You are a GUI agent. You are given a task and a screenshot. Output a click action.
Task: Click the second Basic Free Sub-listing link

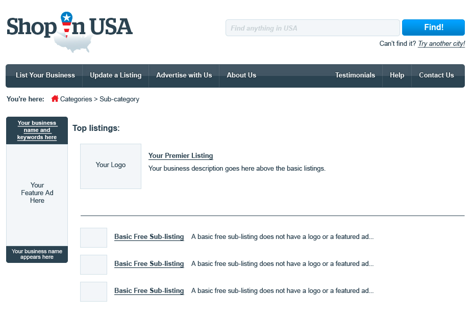[x=149, y=264]
